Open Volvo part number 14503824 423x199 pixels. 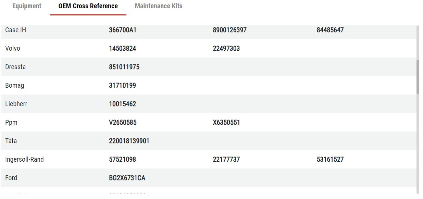tap(123, 49)
